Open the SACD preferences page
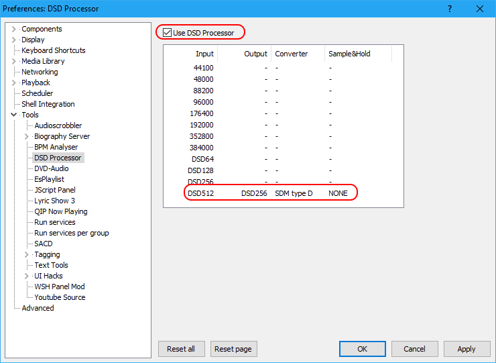This screenshot has height=363, width=496. pyautogui.click(x=44, y=244)
